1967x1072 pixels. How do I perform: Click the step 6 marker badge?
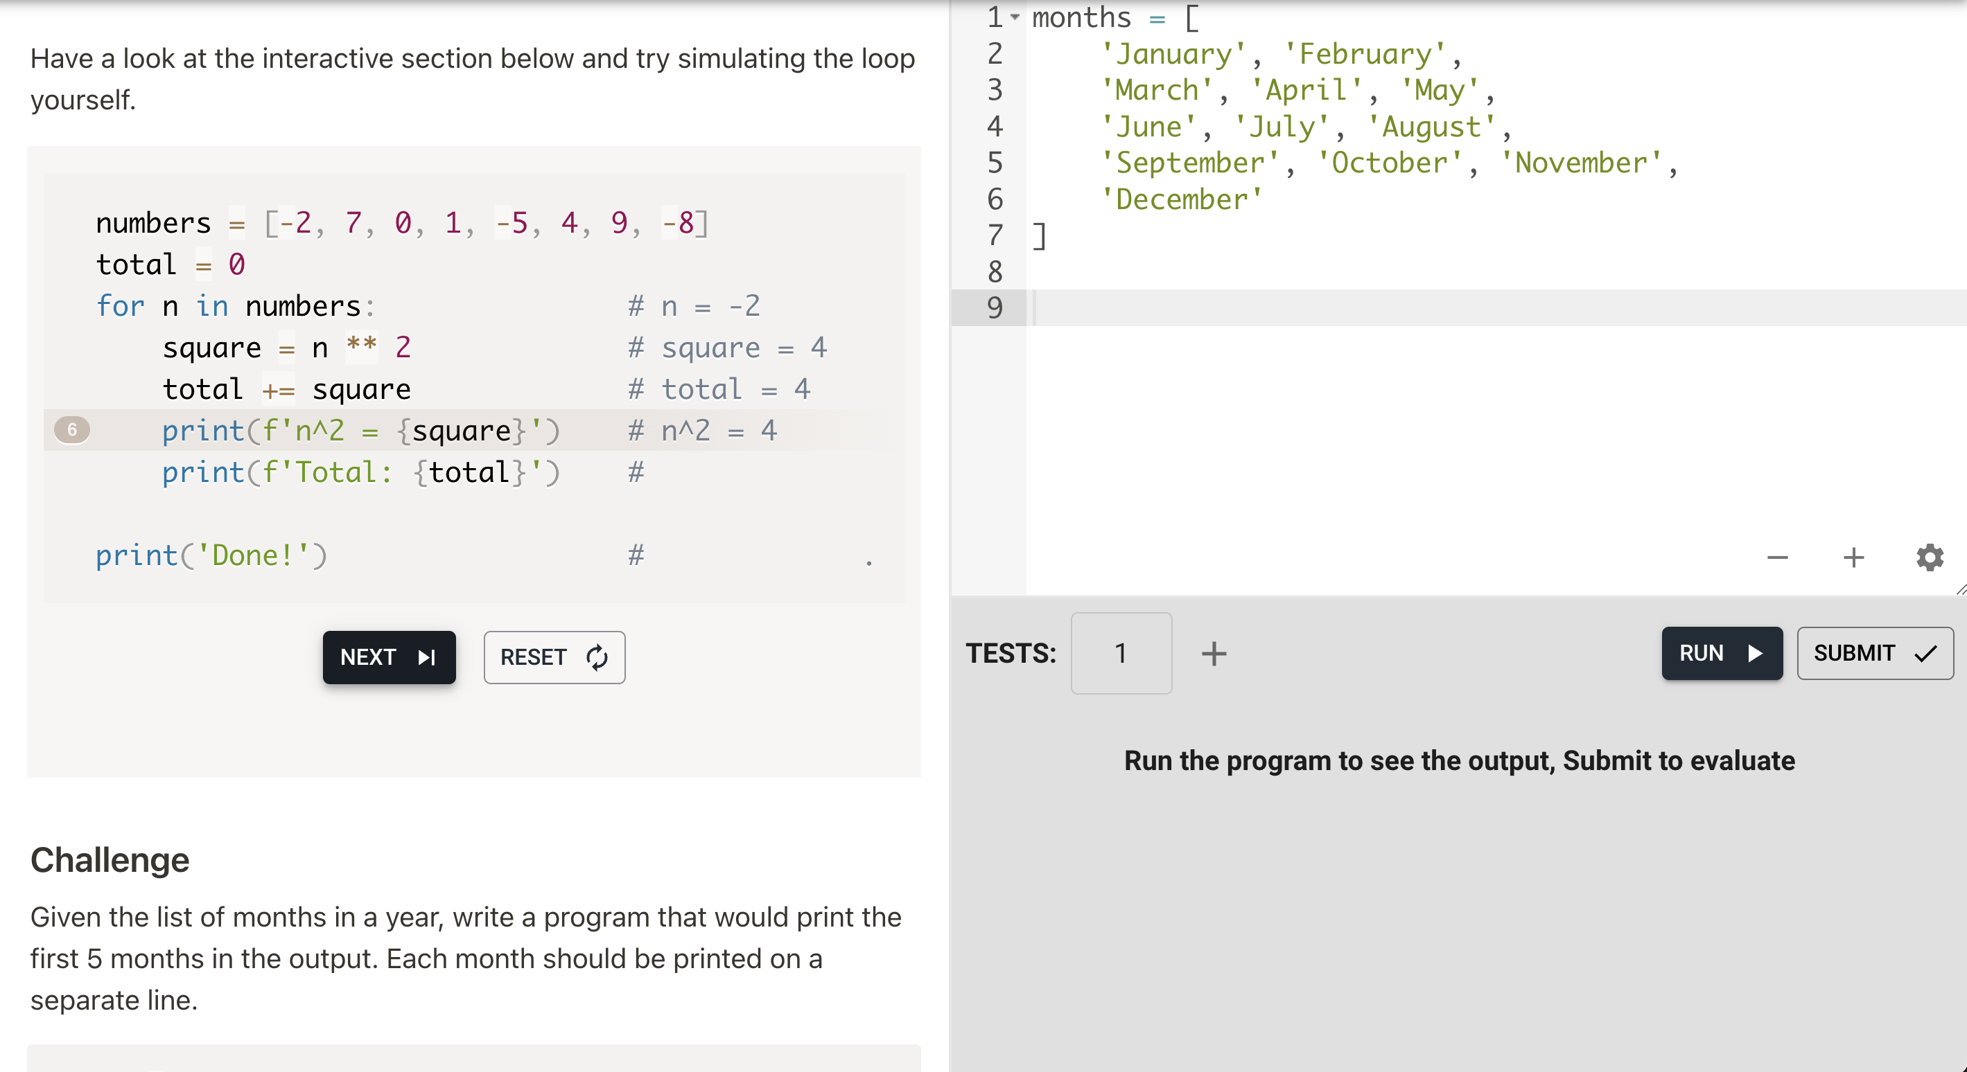click(x=72, y=429)
